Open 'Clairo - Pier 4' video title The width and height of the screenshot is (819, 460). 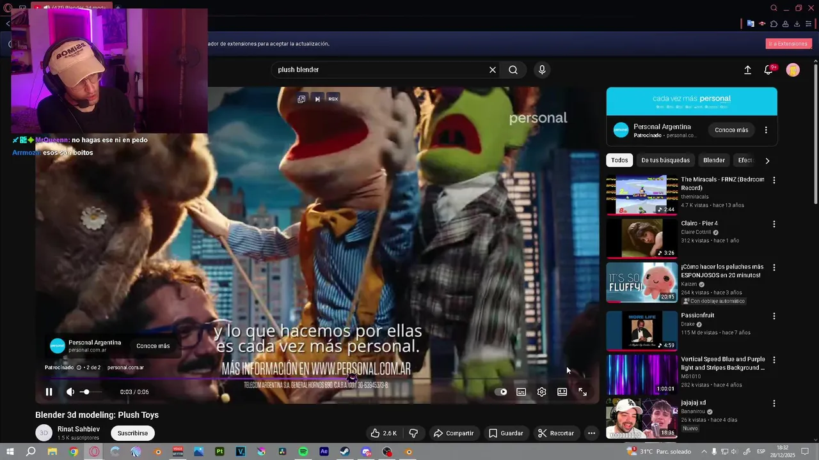tap(699, 224)
